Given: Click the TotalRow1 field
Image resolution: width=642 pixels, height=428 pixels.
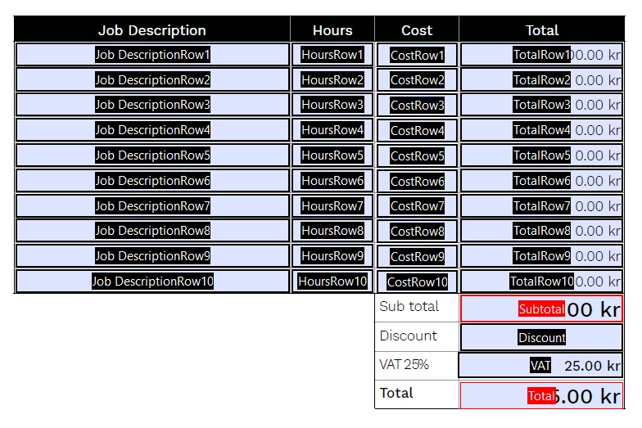Looking at the screenshot, I should point(542,54).
